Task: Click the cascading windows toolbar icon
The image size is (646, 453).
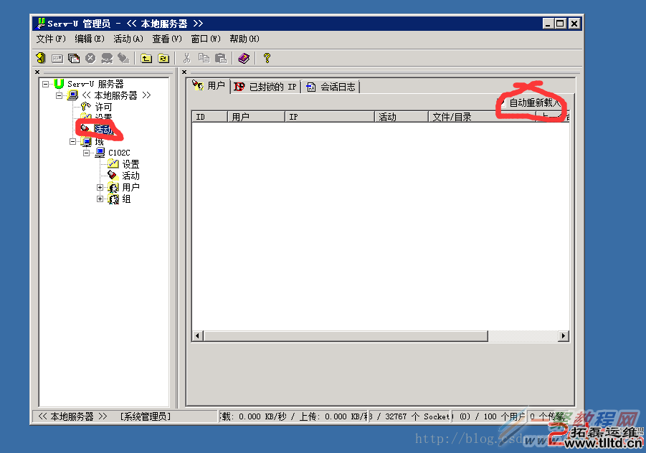Action: 73,58
